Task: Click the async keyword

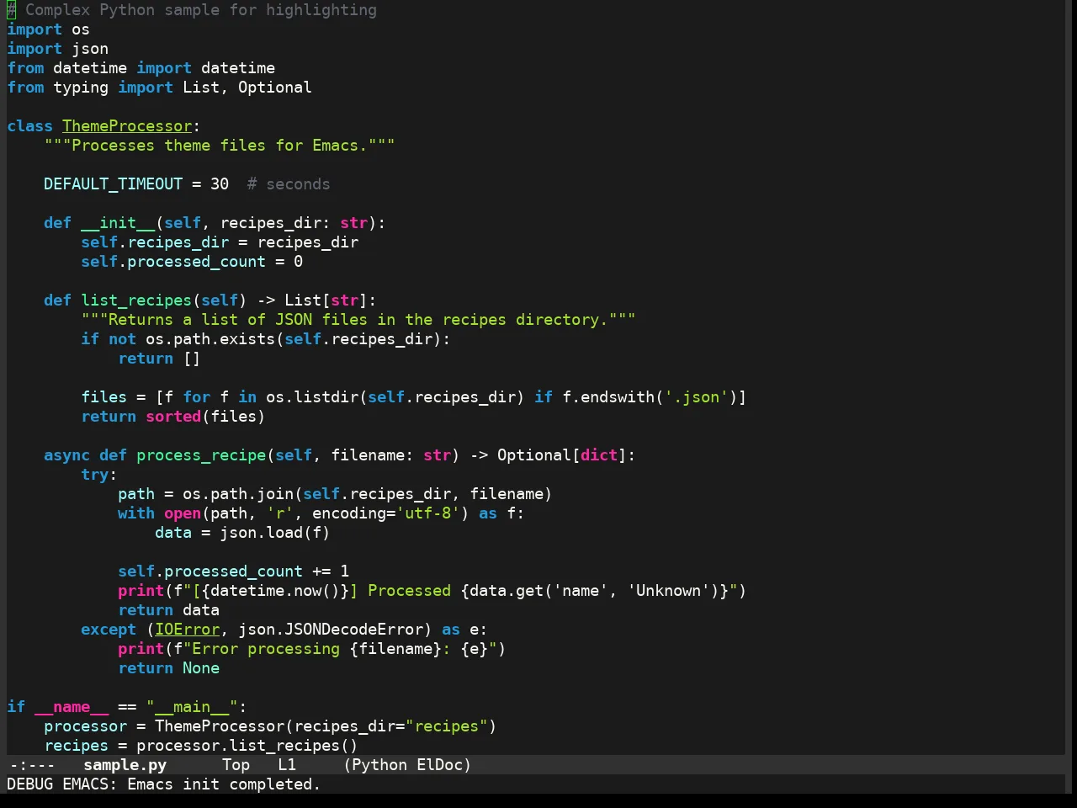Action: click(x=66, y=455)
